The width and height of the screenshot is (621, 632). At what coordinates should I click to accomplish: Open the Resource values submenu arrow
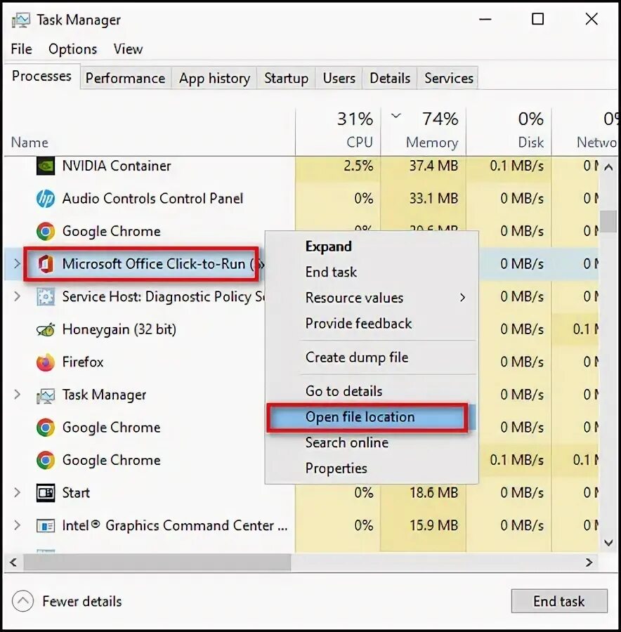(x=462, y=298)
